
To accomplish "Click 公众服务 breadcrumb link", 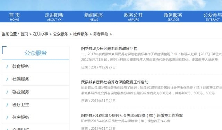I will point(61,34).
